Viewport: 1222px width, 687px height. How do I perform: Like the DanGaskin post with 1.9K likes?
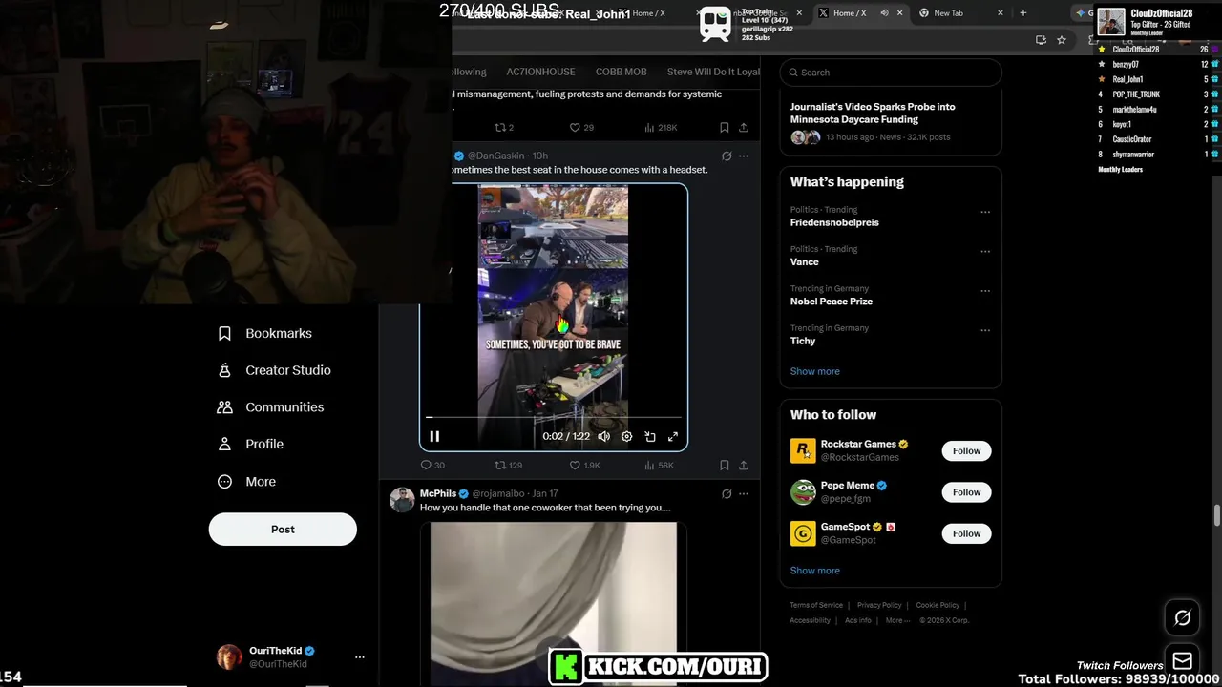(584, 465)
